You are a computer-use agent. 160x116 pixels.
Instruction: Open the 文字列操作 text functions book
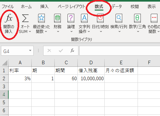[84, 18]
